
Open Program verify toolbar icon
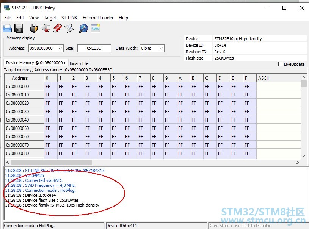coord(69,28)
